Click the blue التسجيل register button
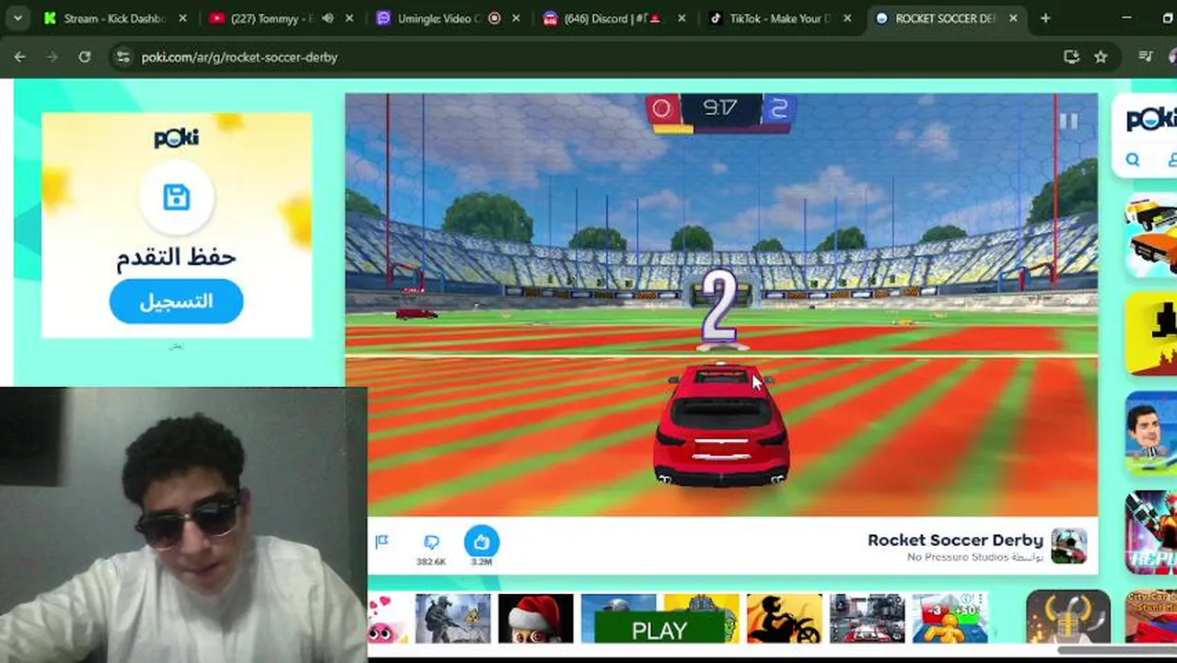 coord(176,302)
